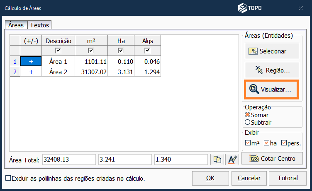Viewport: 312px width, 191px height.
Task: Click the Visualizar magnifier button
Action: coord(272,89)
